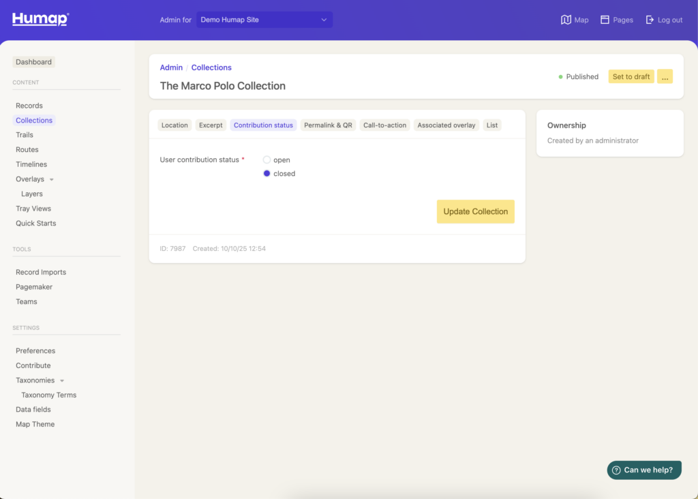Open the Demo Humap Site dropdown
Viewport: 698px width, 499px height.
(264, 20)
